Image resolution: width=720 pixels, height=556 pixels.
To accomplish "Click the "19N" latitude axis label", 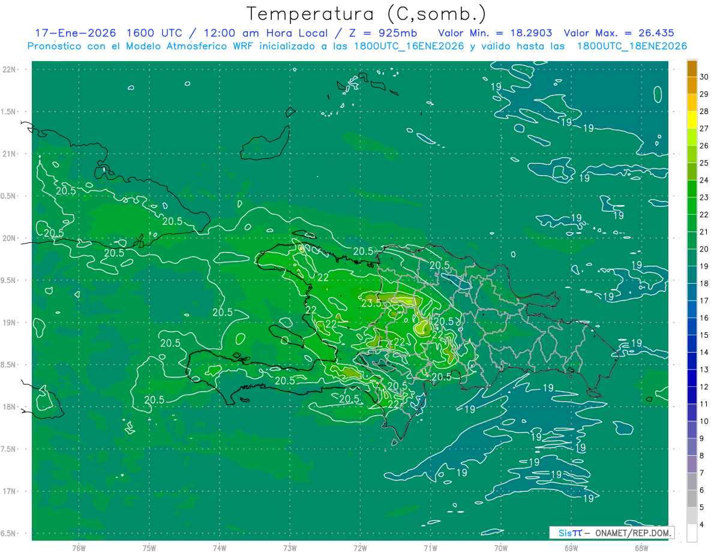I will point(10,323).
